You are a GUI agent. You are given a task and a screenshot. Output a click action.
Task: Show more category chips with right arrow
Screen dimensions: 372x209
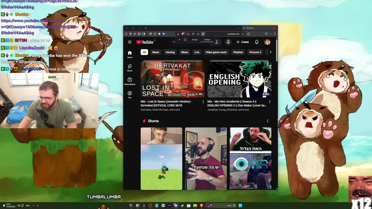[270, 52]
